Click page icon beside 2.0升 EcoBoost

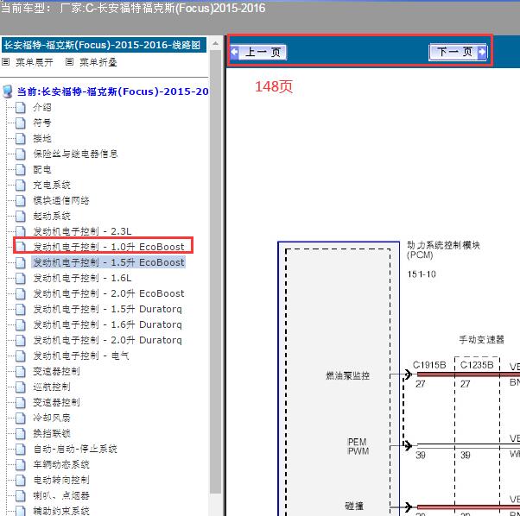(21, 293)
